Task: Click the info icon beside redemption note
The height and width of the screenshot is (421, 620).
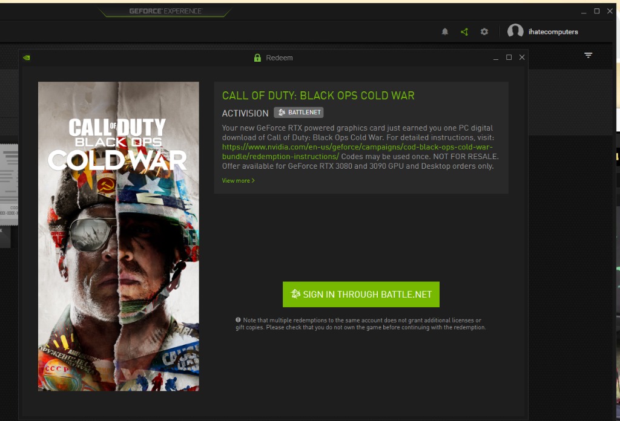Action: point(238,320)
